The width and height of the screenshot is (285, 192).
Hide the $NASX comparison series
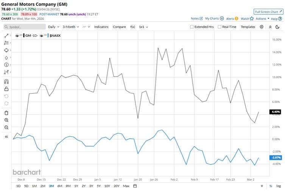click(x=41, y=35)
